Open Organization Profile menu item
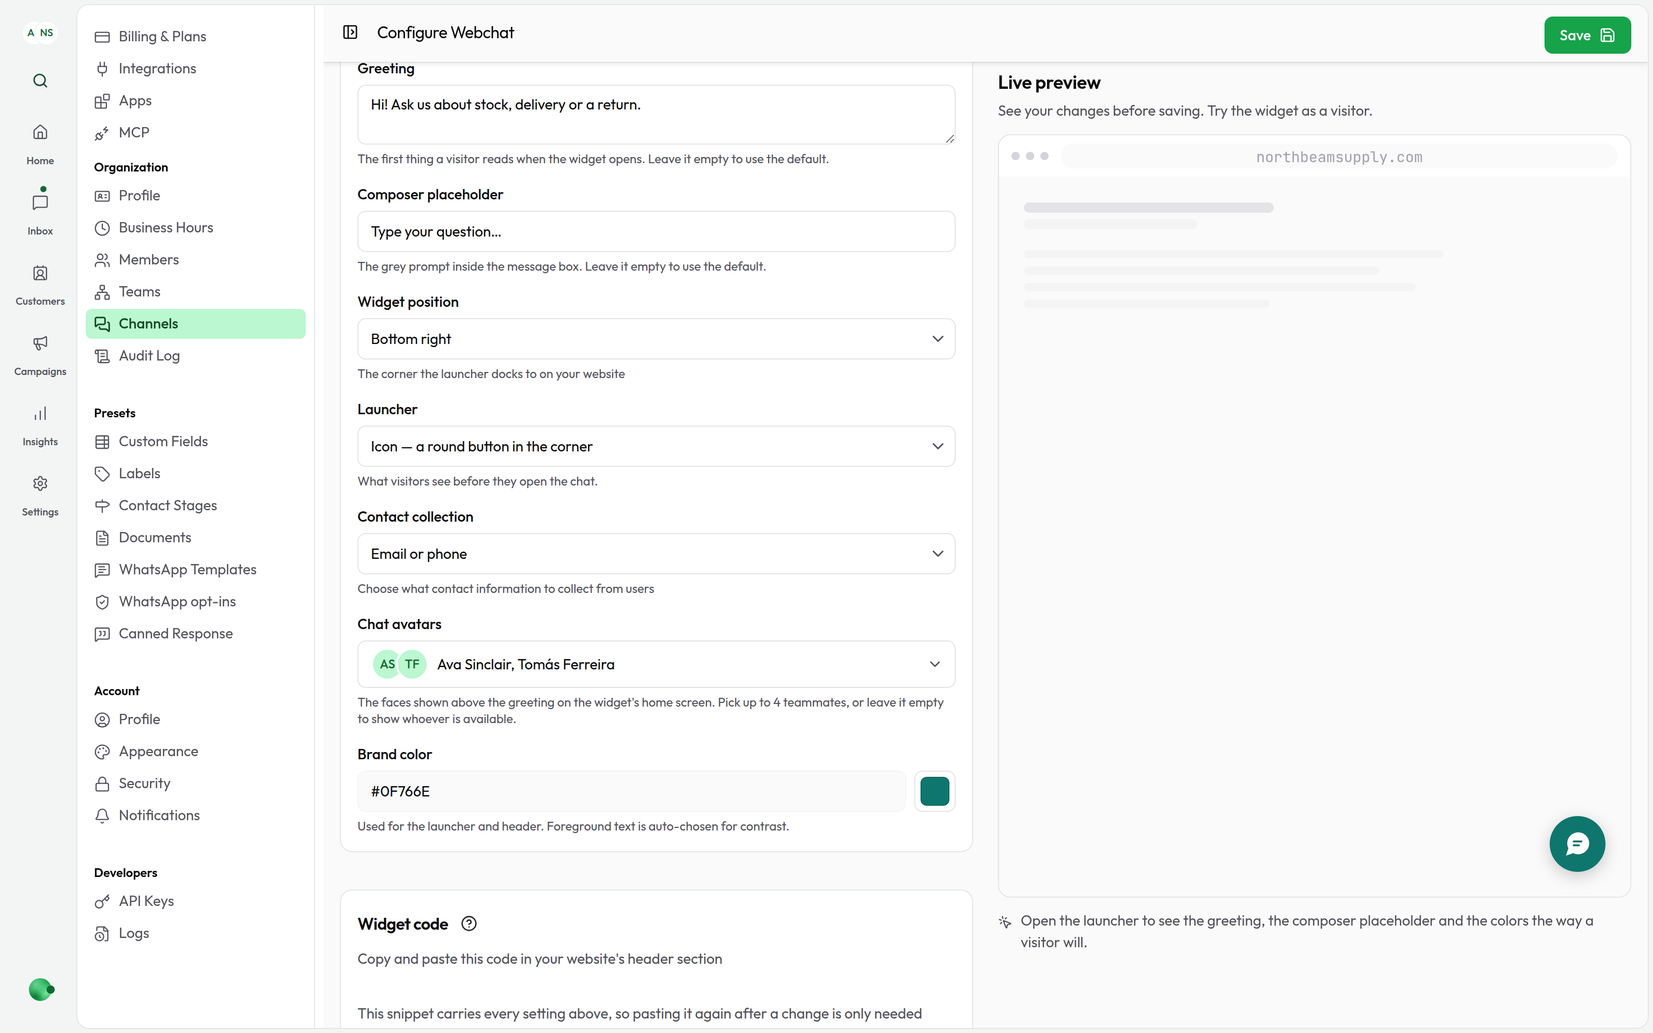The width and height of the screenshot is (1653, 1033). 195,195
